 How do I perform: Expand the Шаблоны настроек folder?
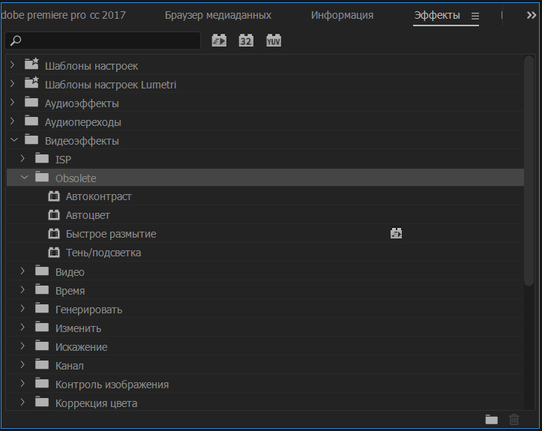(x=13, y=64)
